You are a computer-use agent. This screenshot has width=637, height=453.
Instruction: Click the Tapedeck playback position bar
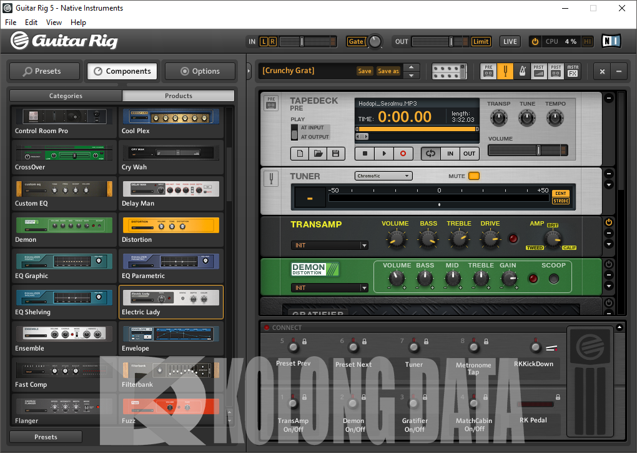[x=417, y=129]
